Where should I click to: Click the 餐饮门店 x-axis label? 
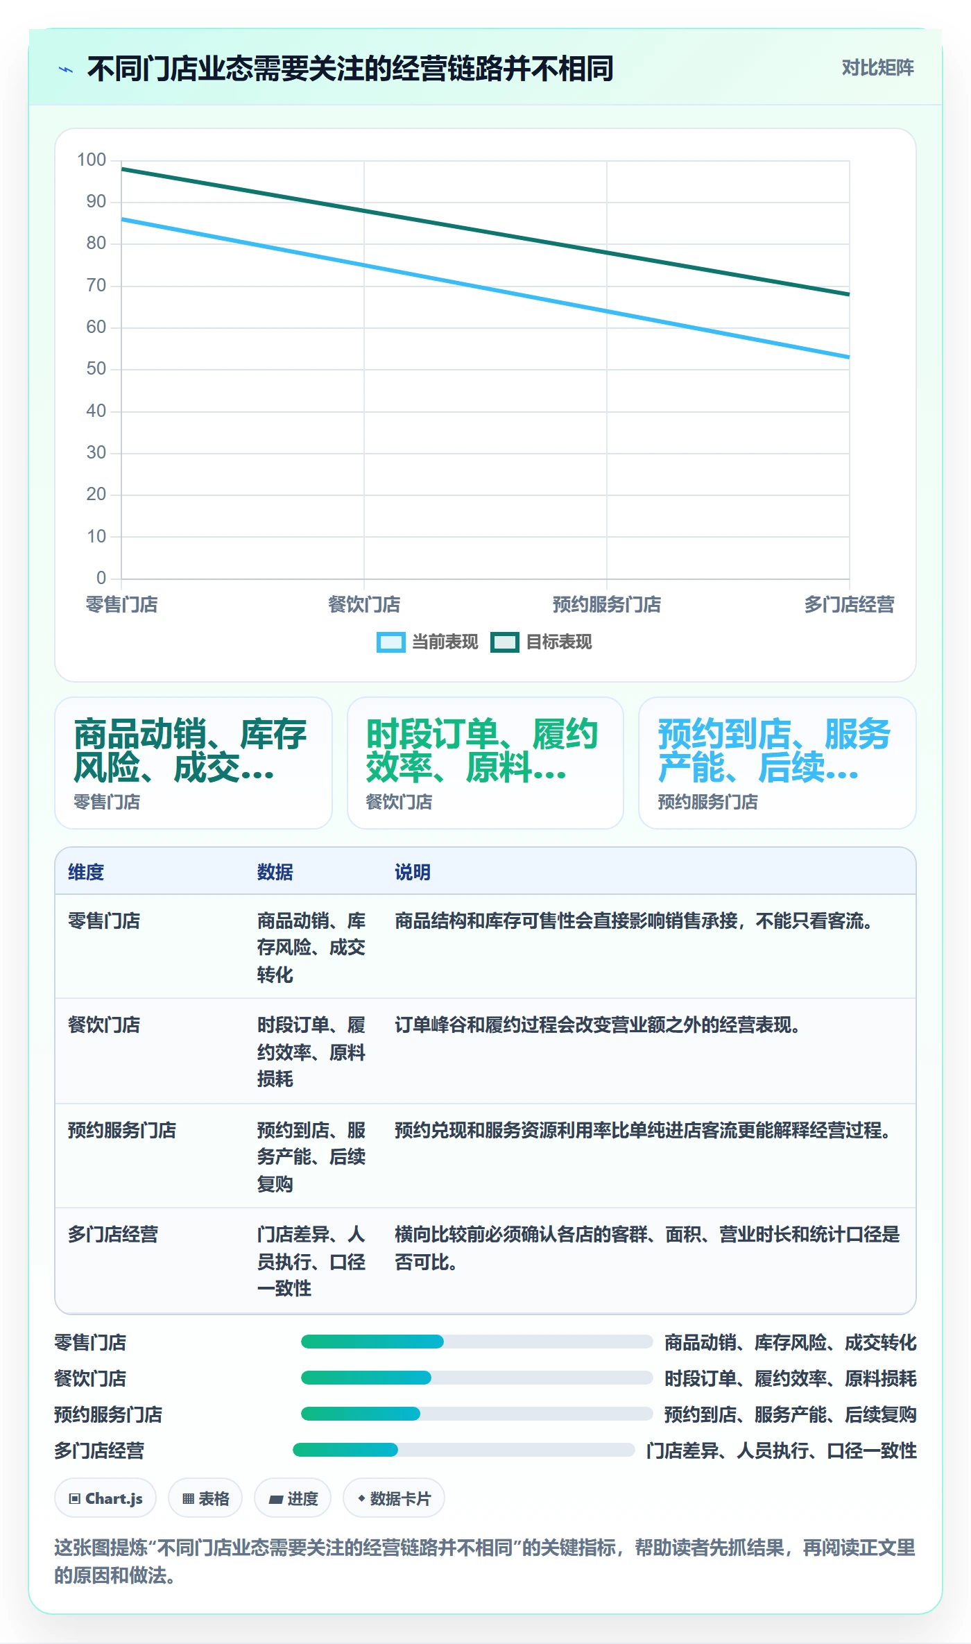[x=364, y=604]
